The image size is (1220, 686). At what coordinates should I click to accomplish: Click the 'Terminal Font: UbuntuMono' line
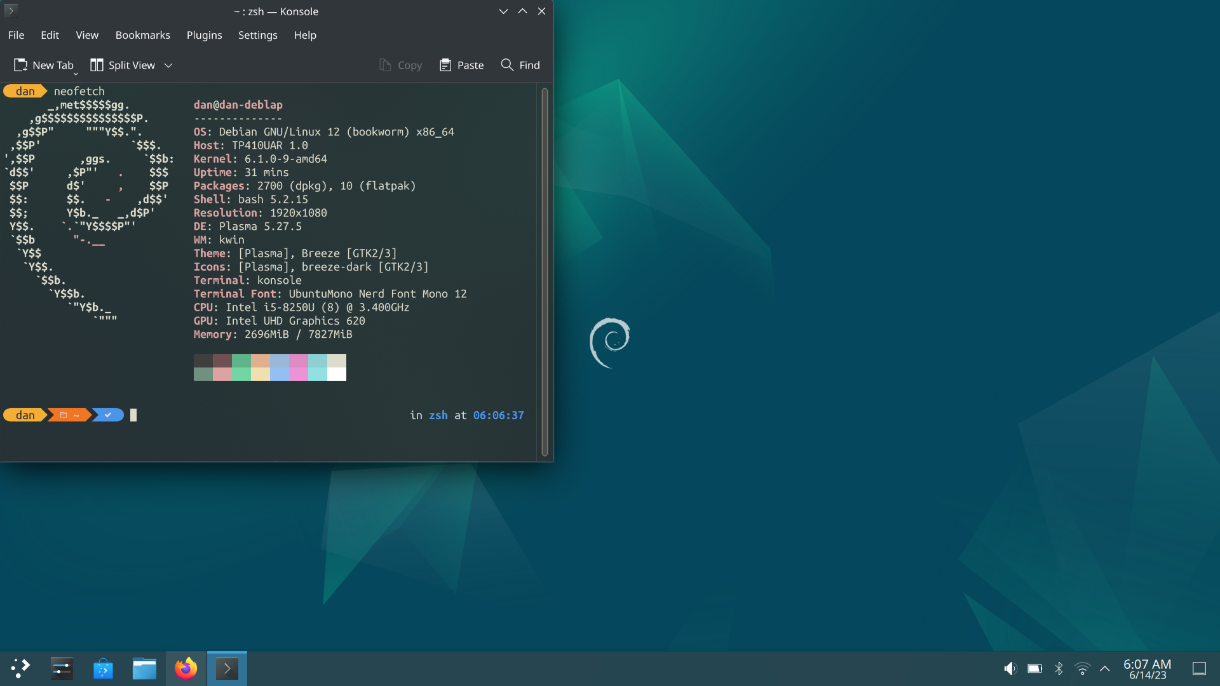pyautogui.click(x=330, y=293)
